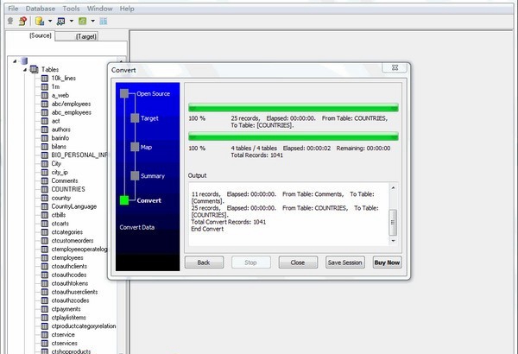Image resolution: width=518 pixels, height=354 pixels.
Task: Switch to the (Source) tab
Action: [x=41, y=35]
